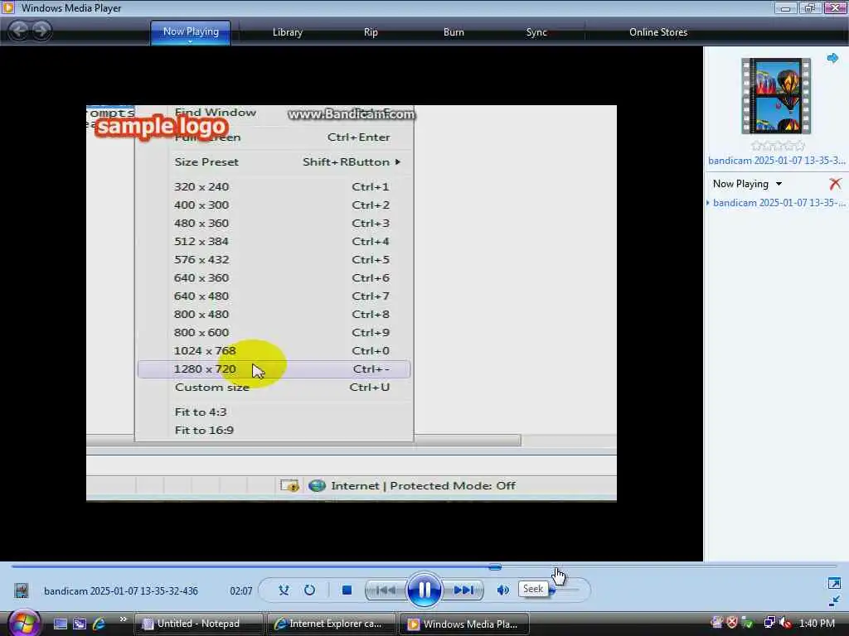Click the video display area
This screenshot has height=636, width=849.
[x=351, y=303]
